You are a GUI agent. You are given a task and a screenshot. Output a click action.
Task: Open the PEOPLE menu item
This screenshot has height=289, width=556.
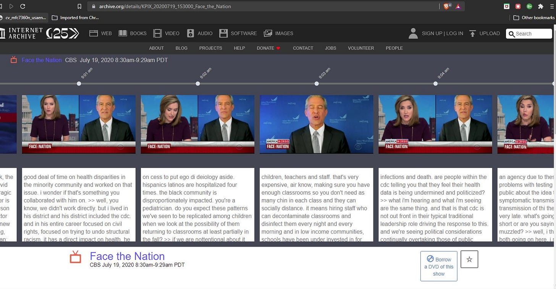point(394,48)
